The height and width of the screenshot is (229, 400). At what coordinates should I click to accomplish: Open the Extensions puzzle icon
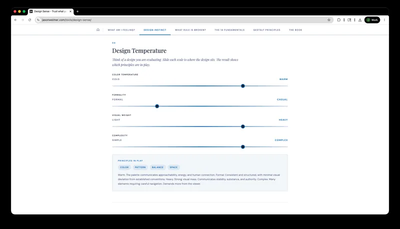click(x=339, y=20)
